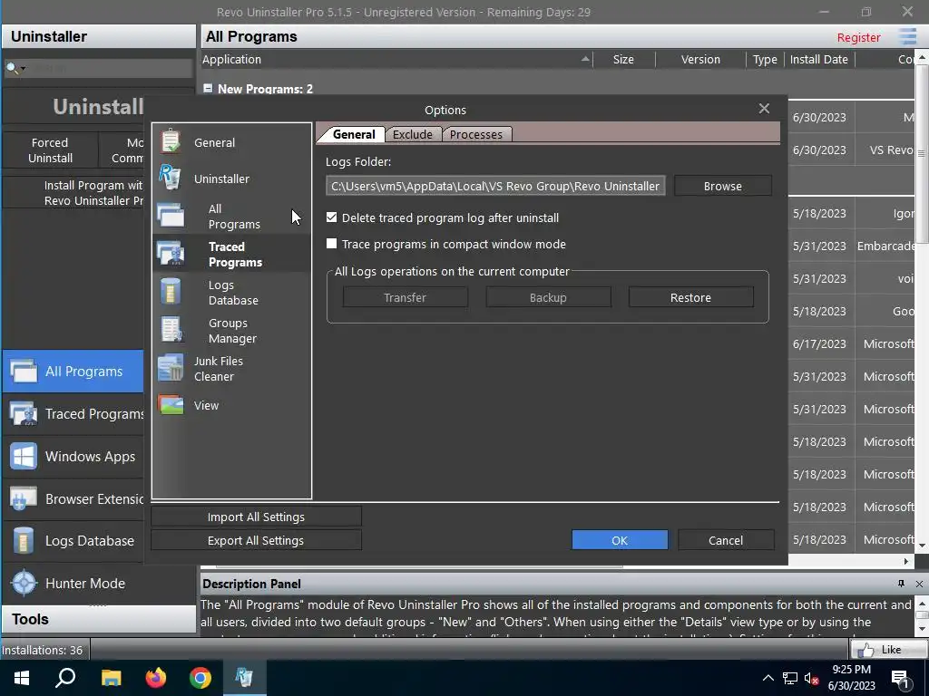Screen dimensions: 929x696
Task: Open Logs Database options icon
Action: 171,292
